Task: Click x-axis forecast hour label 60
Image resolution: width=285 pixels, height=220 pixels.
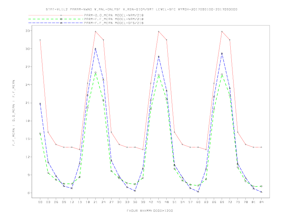Action: click(198, 202)
